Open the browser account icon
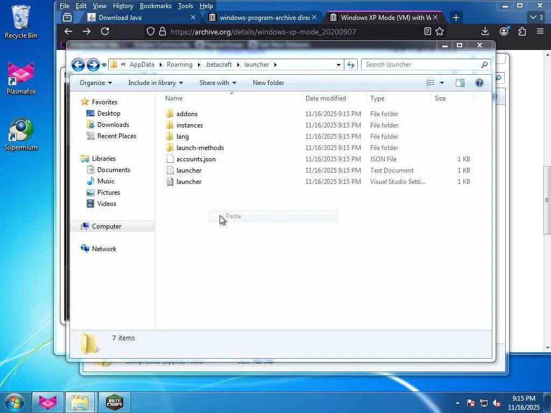 pyautogui.click(x=504, y=32)
